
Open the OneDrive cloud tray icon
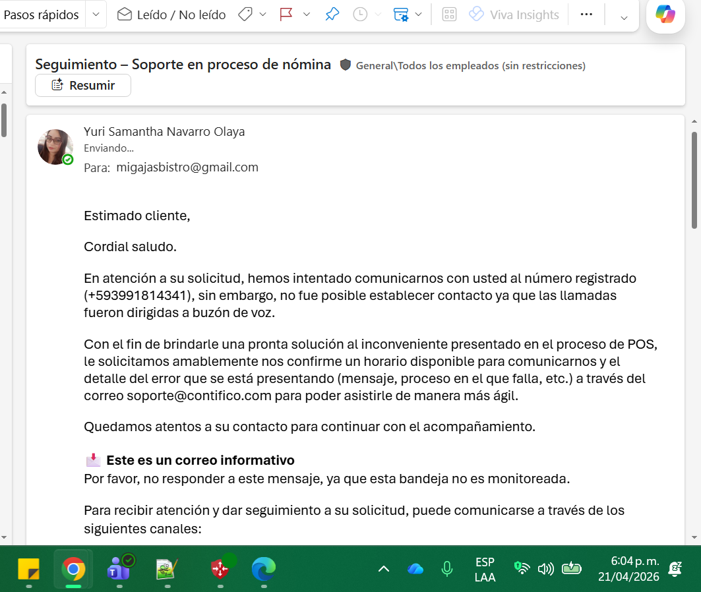[x=415, y=569]
